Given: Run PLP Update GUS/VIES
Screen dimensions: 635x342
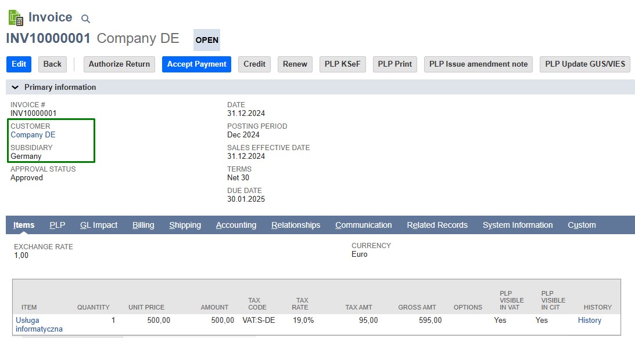Looking at the screenshot, I should point(584,64).
